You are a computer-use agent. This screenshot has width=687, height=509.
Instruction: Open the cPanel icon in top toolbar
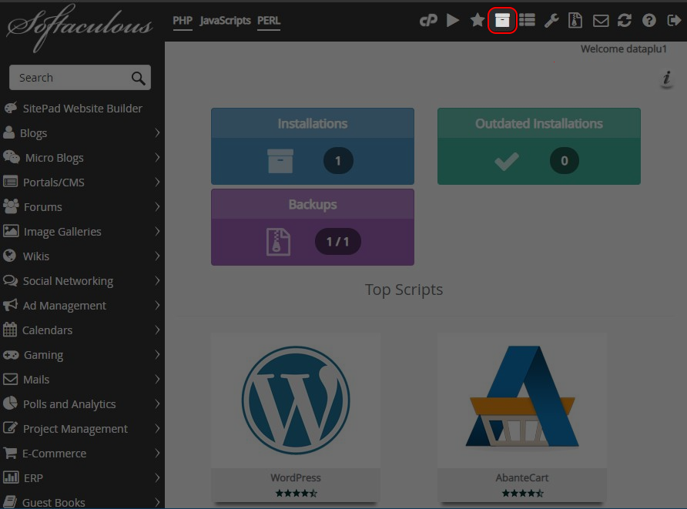click(x=428, y=21)
